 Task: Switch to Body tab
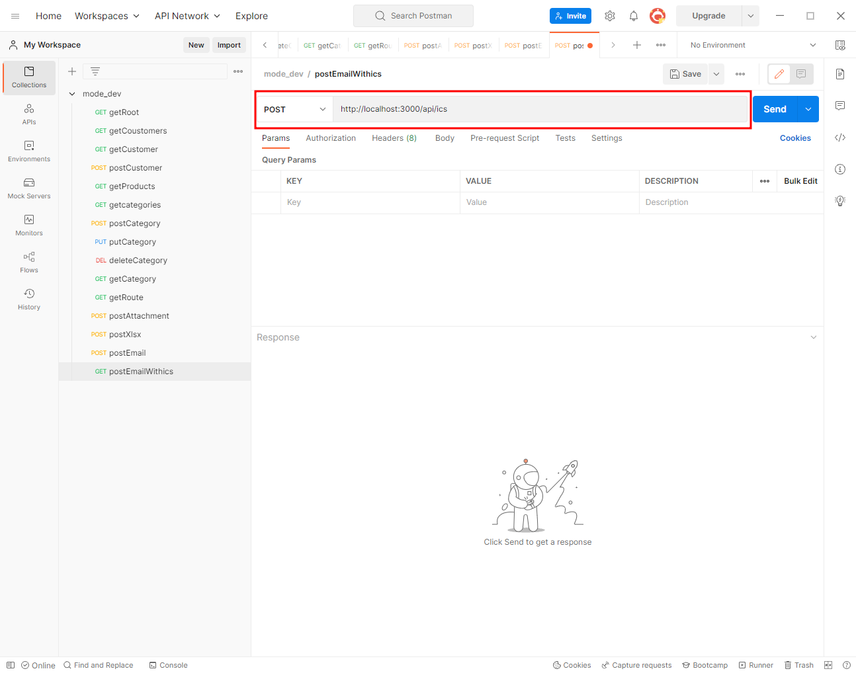445,138
